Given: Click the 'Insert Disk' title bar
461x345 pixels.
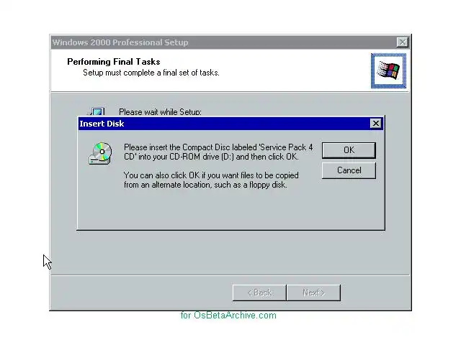Looking at the screenshot, I should pos(231,124).
